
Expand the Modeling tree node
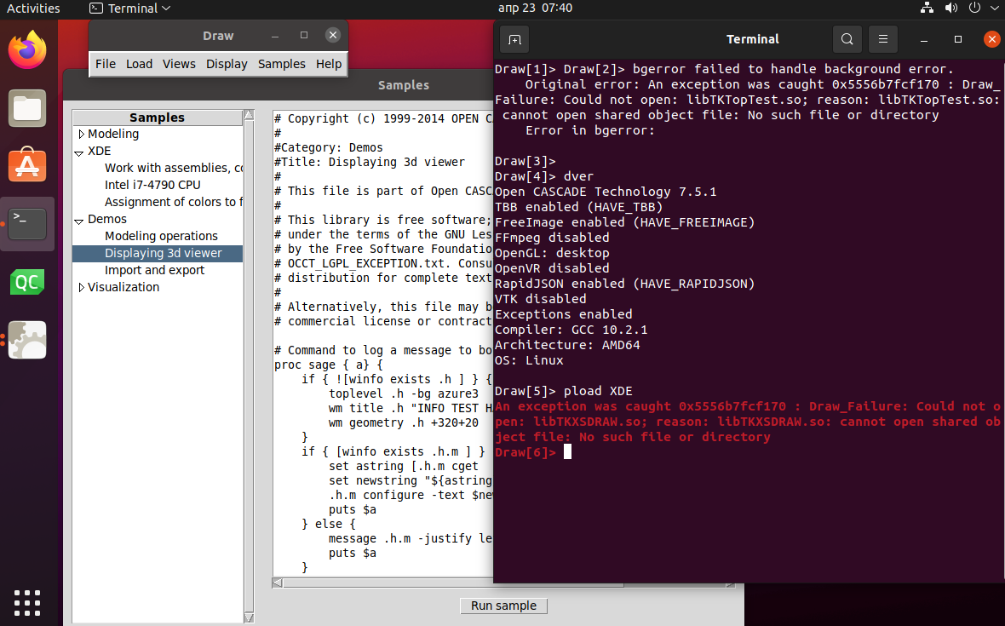[82, 134]
